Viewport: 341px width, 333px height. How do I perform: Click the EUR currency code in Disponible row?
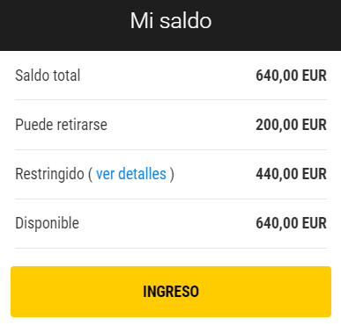315,223
